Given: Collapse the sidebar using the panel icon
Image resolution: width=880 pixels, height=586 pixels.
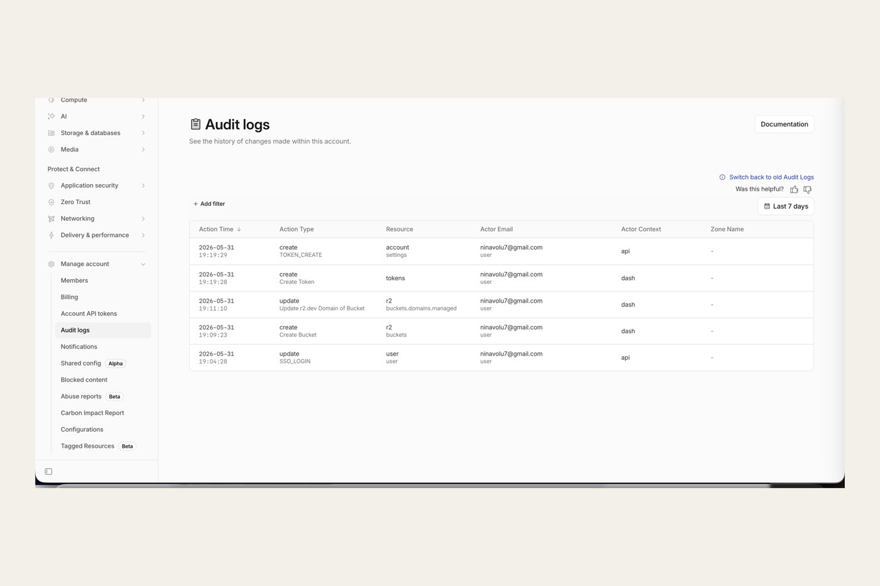Looking at the screenshot, I should 48,472.
